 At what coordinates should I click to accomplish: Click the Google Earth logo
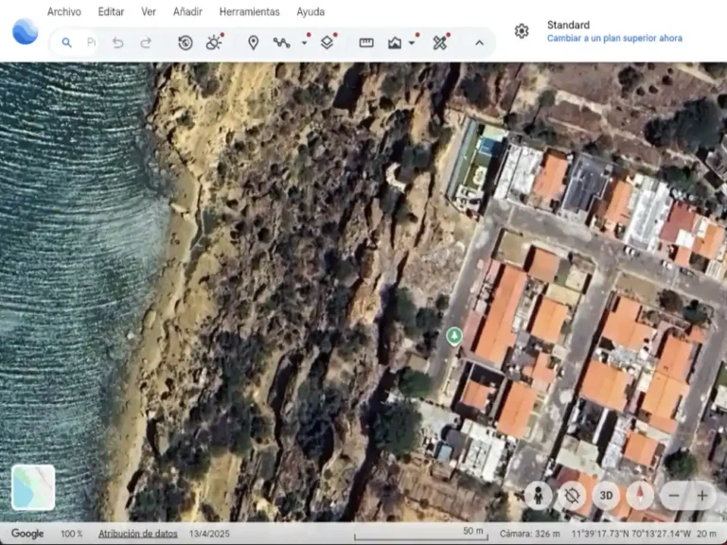point(25,31)
